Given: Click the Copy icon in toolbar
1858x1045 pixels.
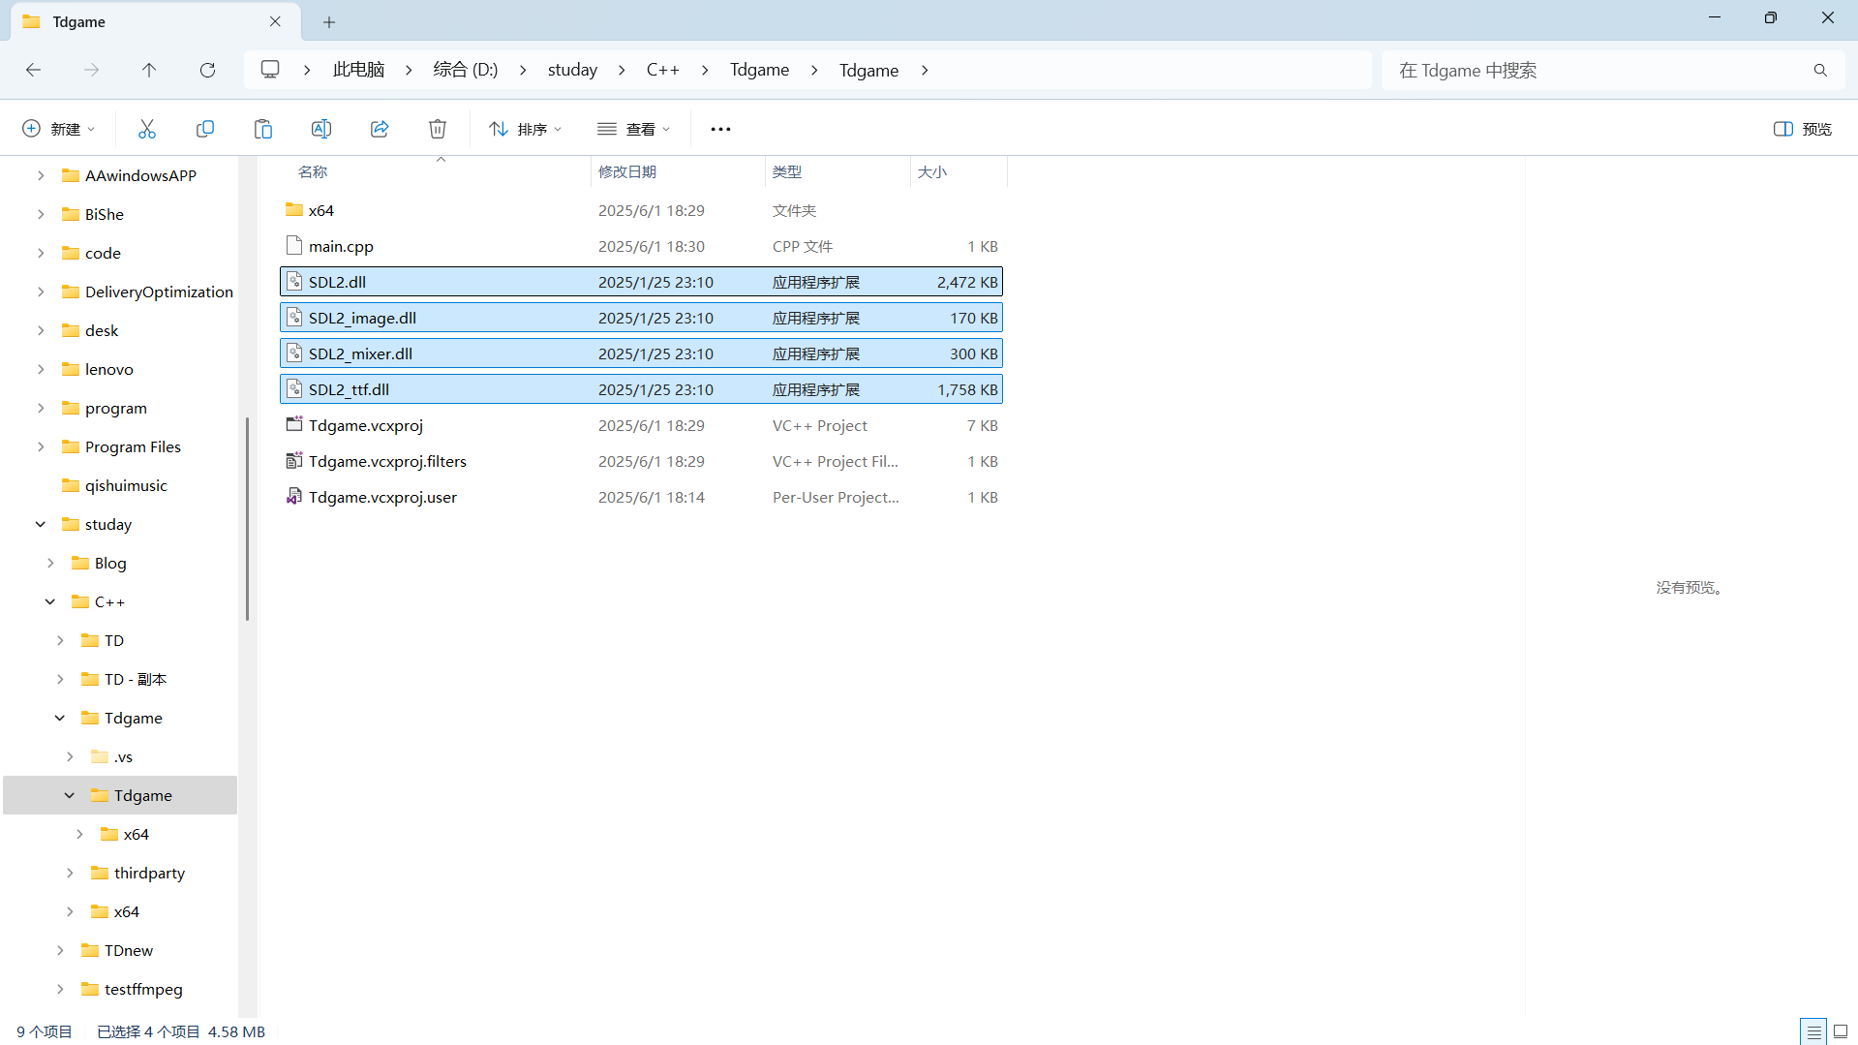Looking at the screenshot, I should (x=205, y=129).
